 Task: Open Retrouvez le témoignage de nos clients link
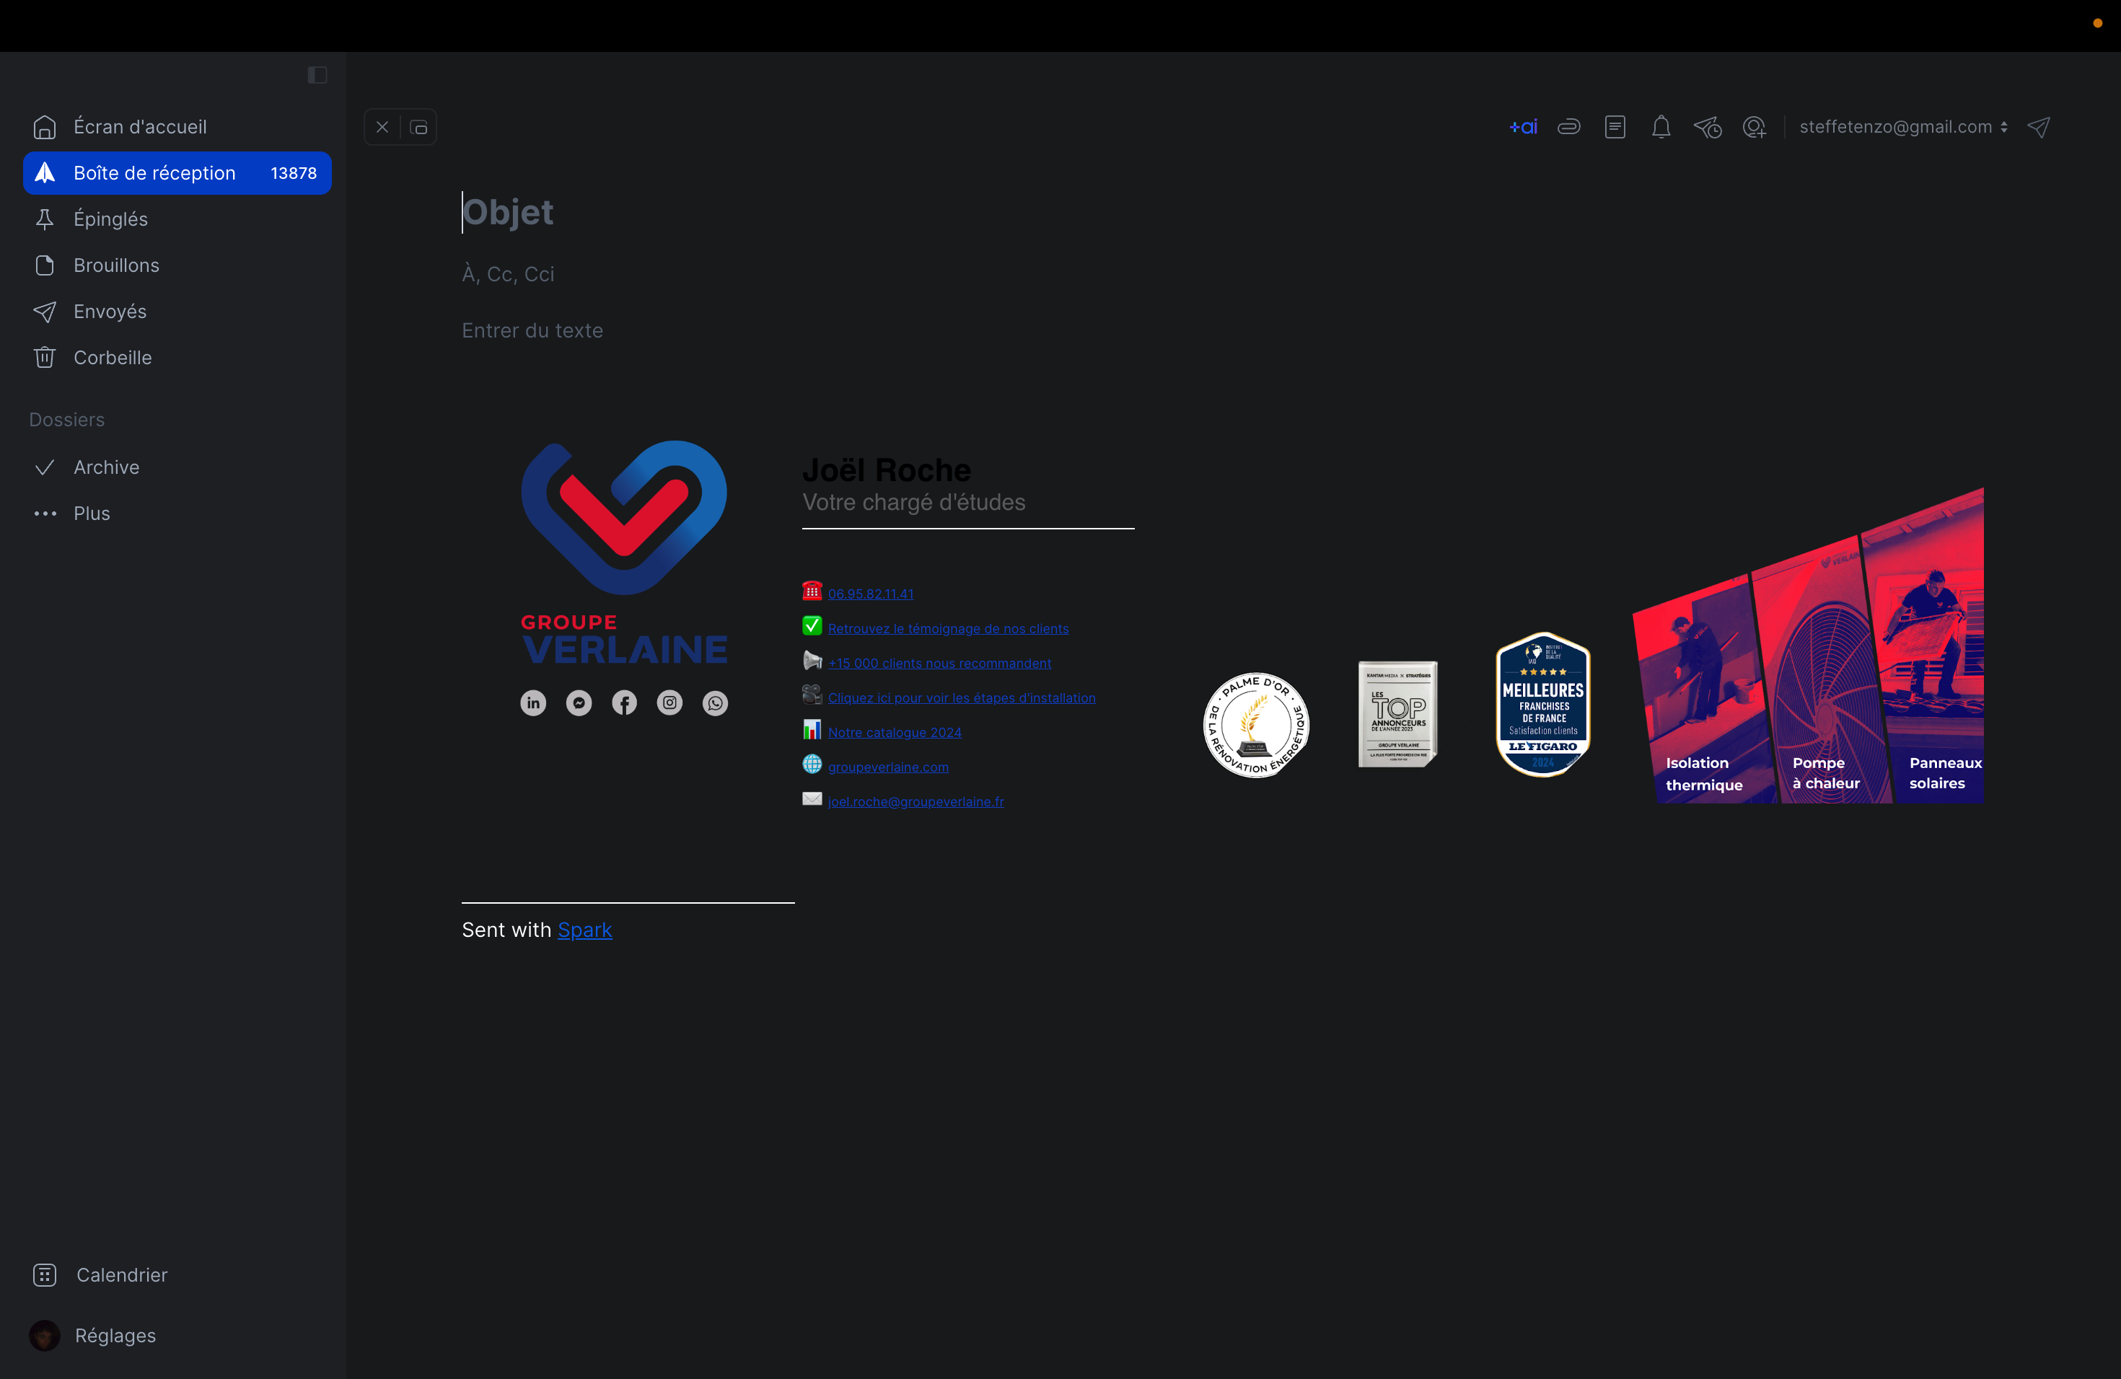tap(948, 629)
